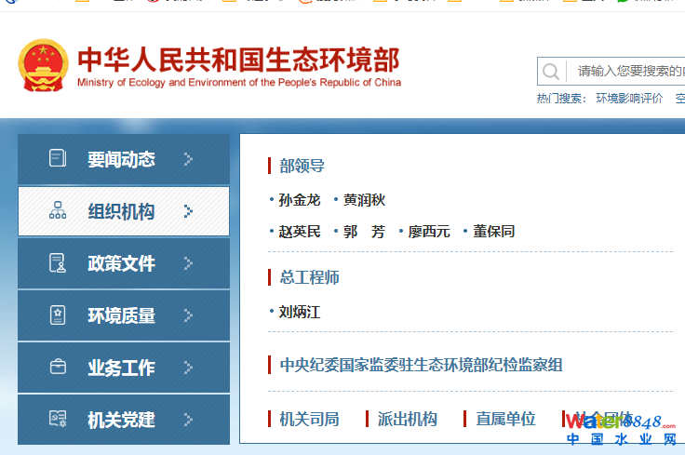Expand the 环境质量 chevron arrow

point(189,315)
